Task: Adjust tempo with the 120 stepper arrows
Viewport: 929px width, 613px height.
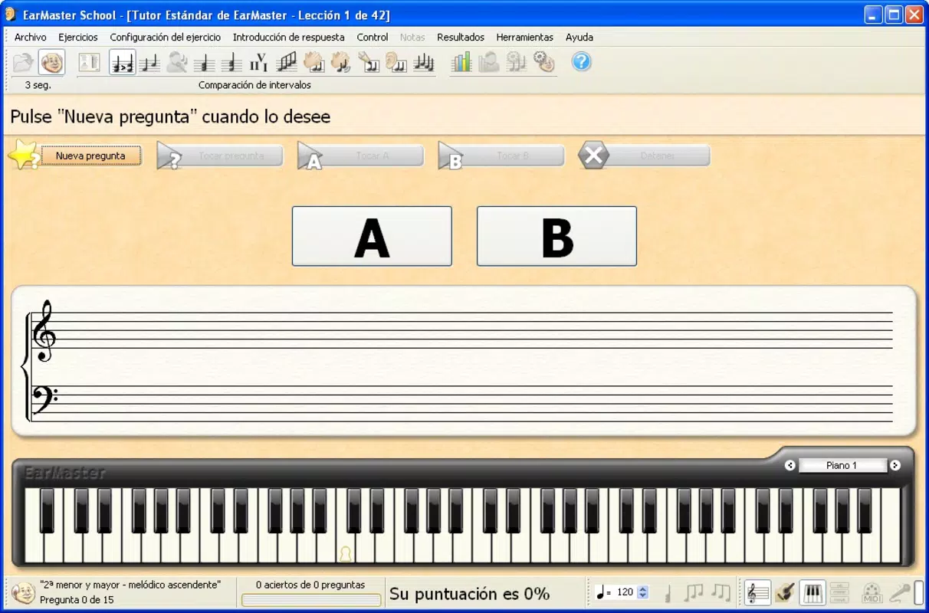Action: point(643,592)
